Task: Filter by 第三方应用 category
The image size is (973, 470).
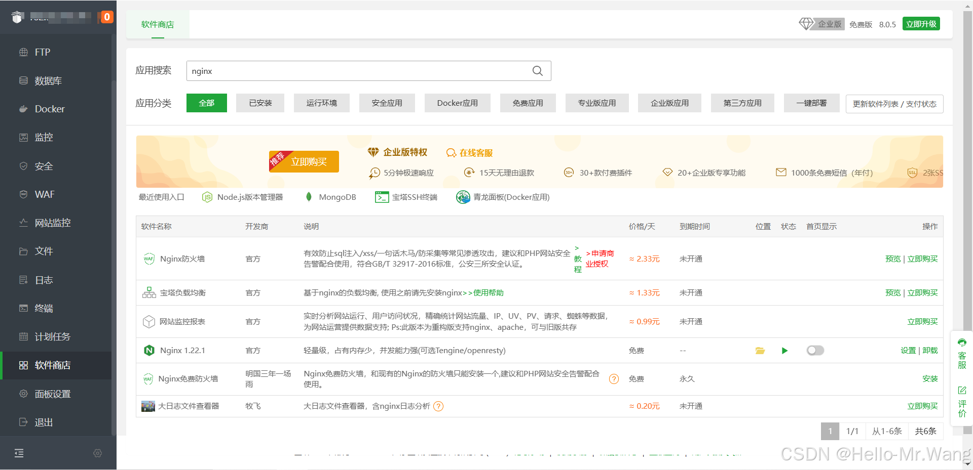Action: (x=742, y=103)
